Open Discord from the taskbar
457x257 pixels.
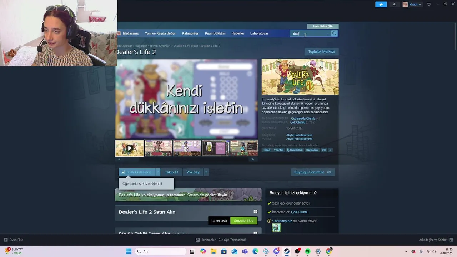point(276,251)
